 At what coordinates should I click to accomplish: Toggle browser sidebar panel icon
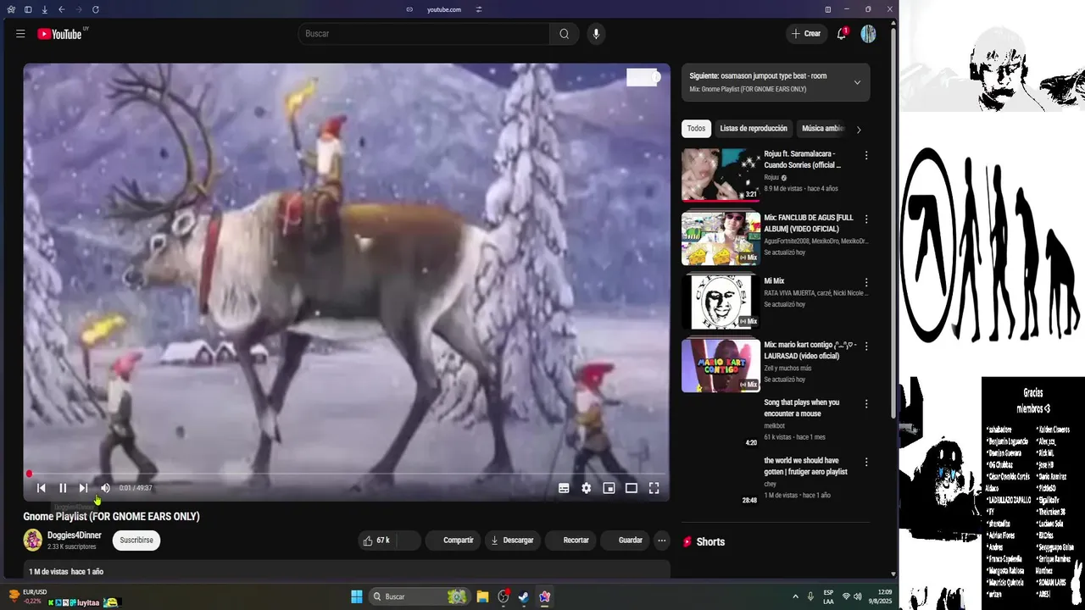[x=28, y=9]
